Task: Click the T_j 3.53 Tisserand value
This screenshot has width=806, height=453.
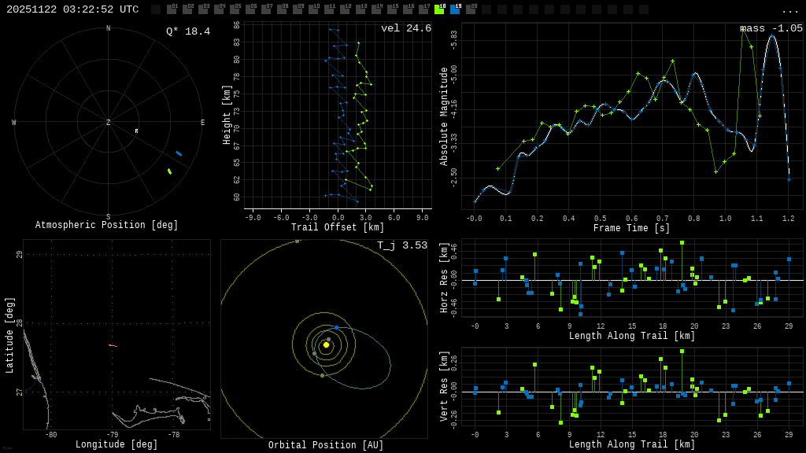Action: click(401, 246)
